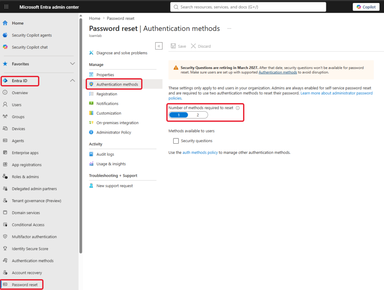
Task: Click the Groups icon in sidebar
Action: [x=5, y=117]
